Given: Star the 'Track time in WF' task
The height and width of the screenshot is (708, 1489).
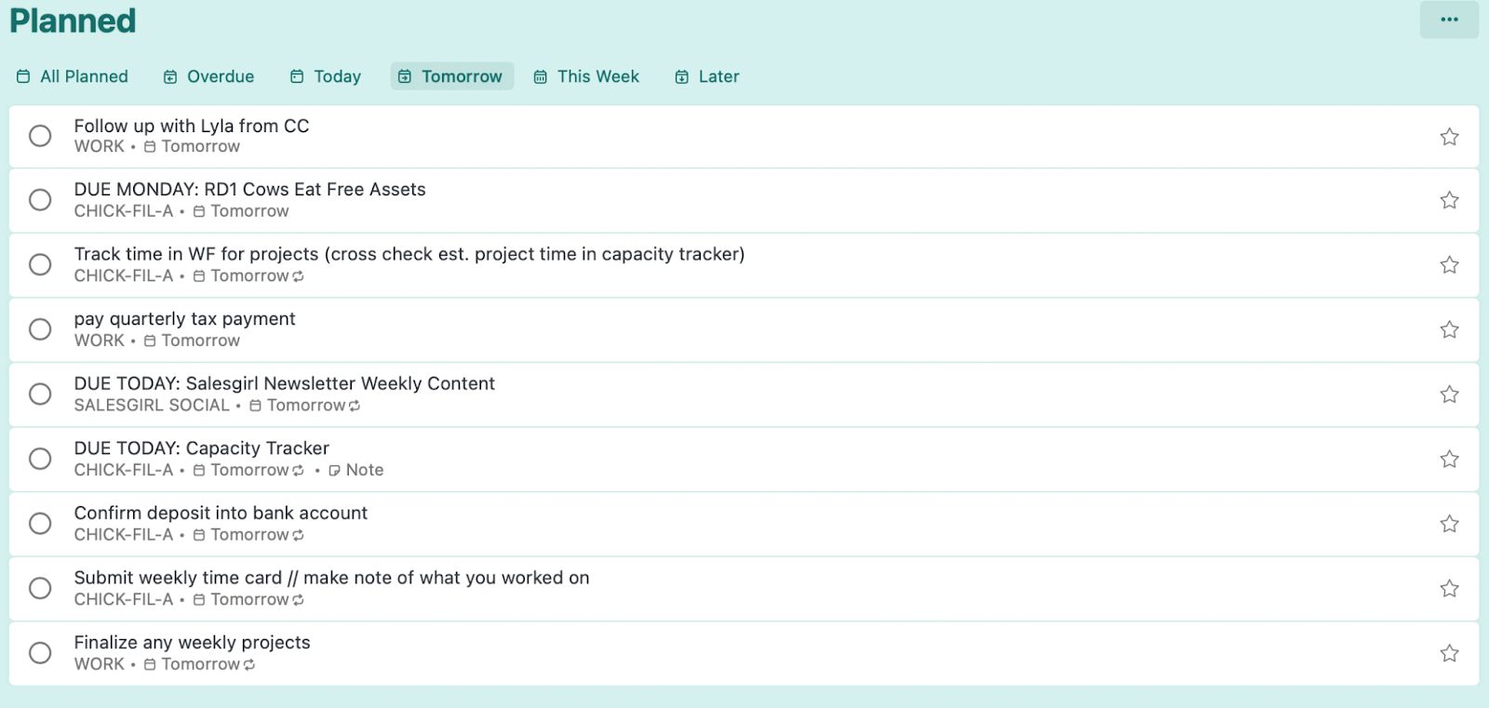Looking at the screenshot, I should (1449, 265).
